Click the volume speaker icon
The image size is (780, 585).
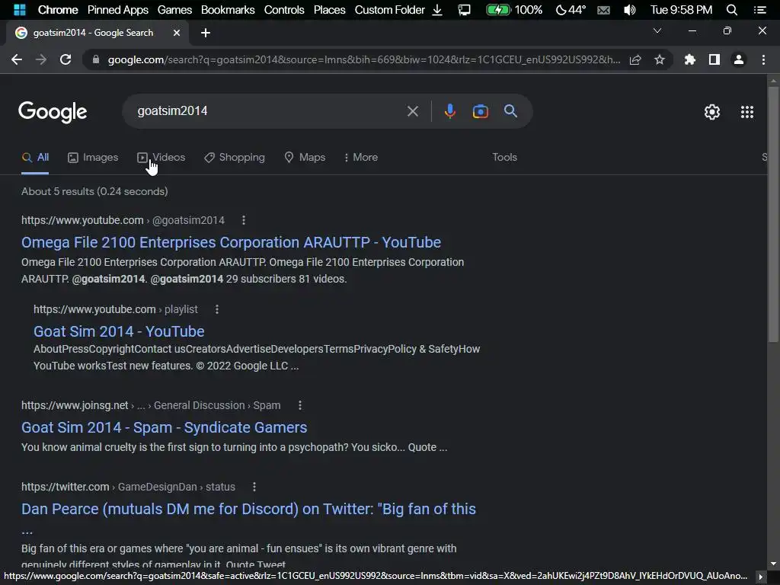point(629,9)
